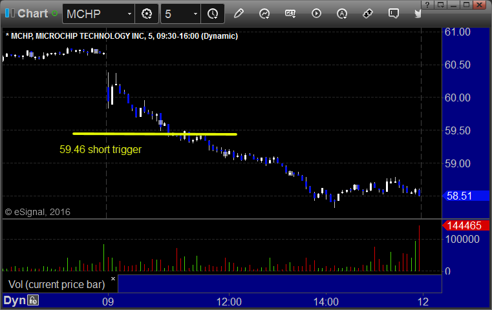492x310 pixels.
Task: Click the 14:00 time axis label
Action: pos(326,302)
